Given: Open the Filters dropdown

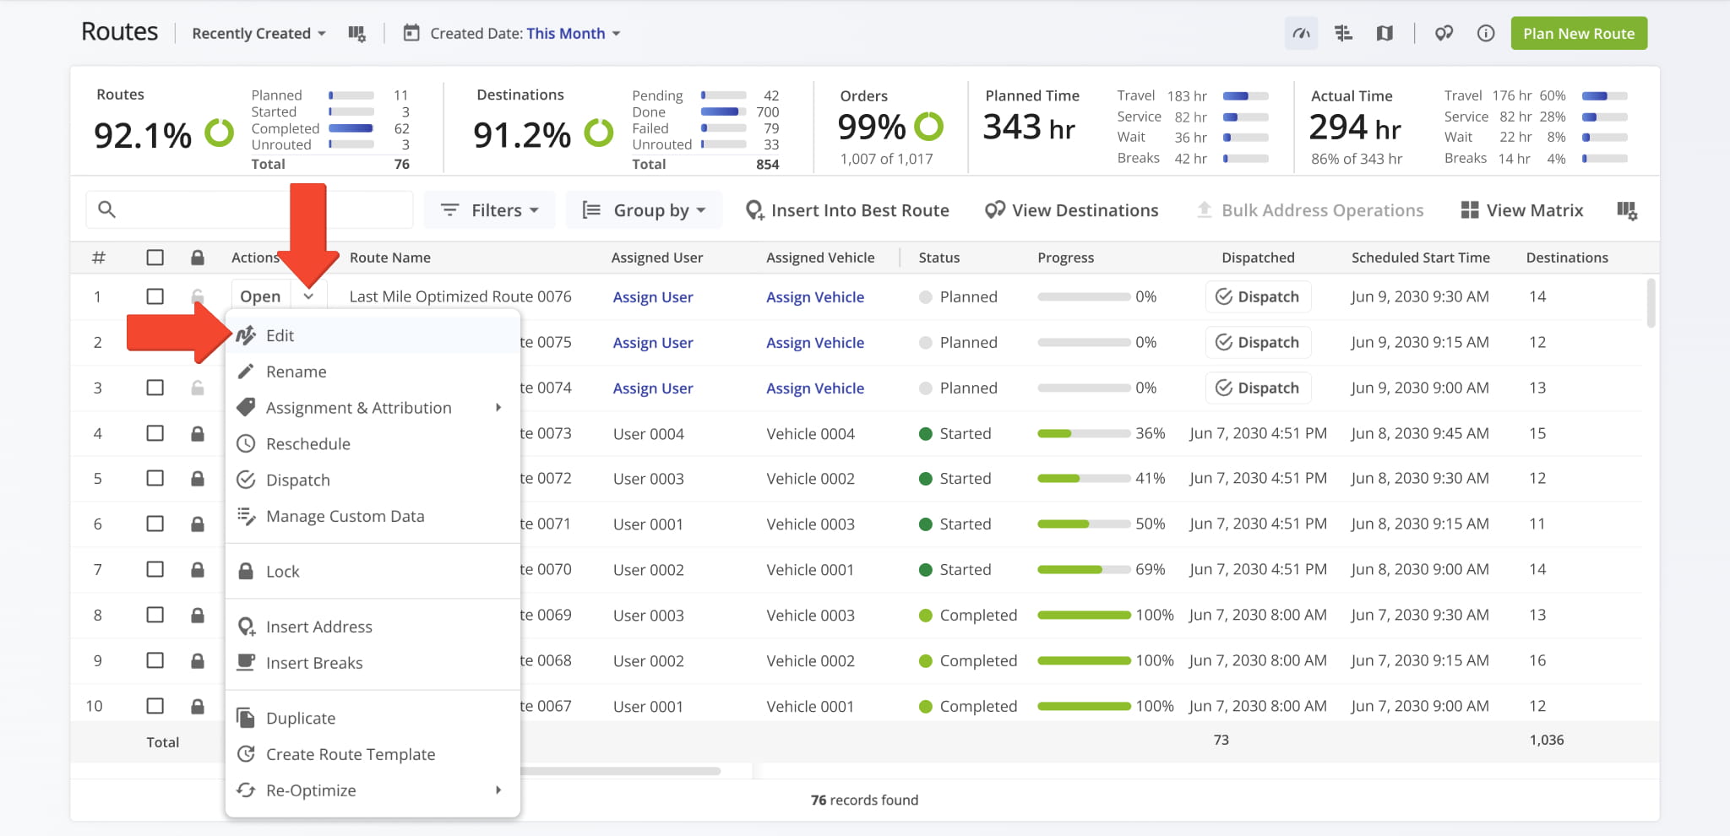Looking at the screenshot, I should (x=489, y=210).
